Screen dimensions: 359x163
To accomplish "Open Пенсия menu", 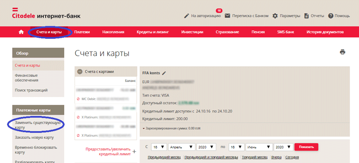I will click(x=258, y=32).
